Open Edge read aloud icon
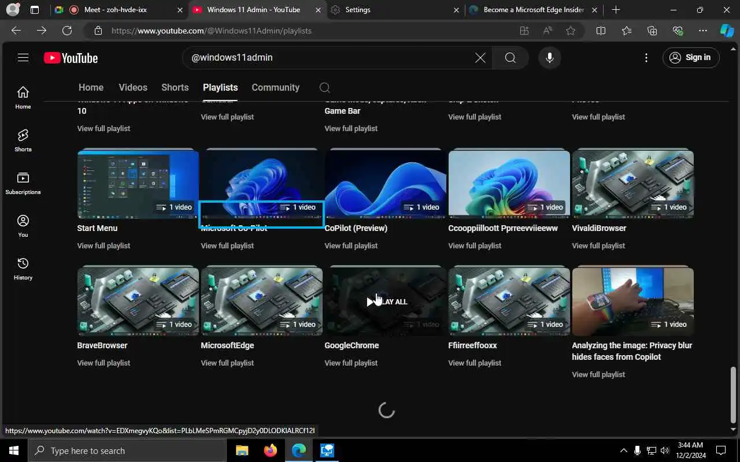Viewport: 740px width, 462px height. point(547,31)
